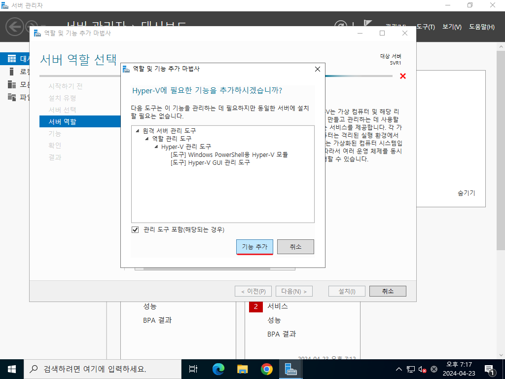
Task: Click file and storage services sidebar icon
Action: point(12,97)
